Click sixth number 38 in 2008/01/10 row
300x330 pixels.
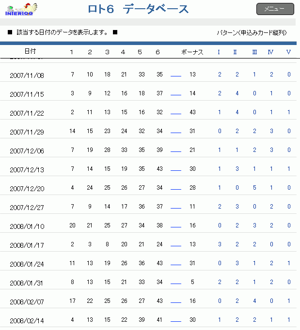159,225
